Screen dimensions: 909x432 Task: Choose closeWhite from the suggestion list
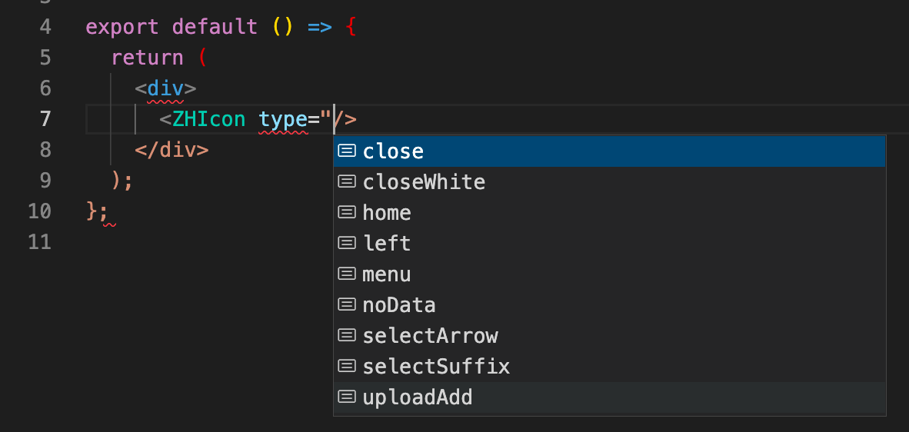[x=424, y=182]
